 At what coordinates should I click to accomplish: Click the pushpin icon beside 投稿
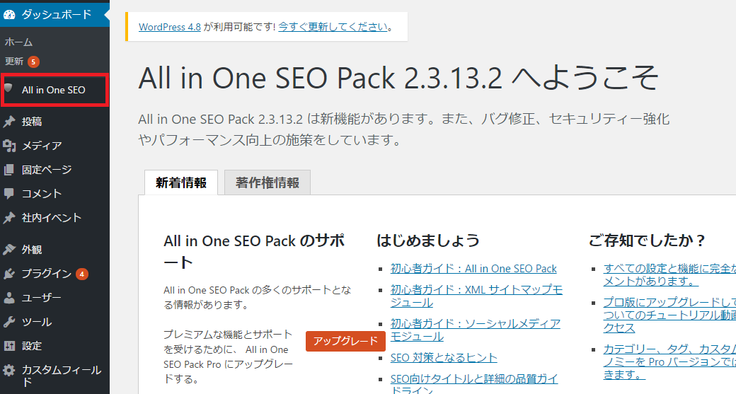pos(9,122)
